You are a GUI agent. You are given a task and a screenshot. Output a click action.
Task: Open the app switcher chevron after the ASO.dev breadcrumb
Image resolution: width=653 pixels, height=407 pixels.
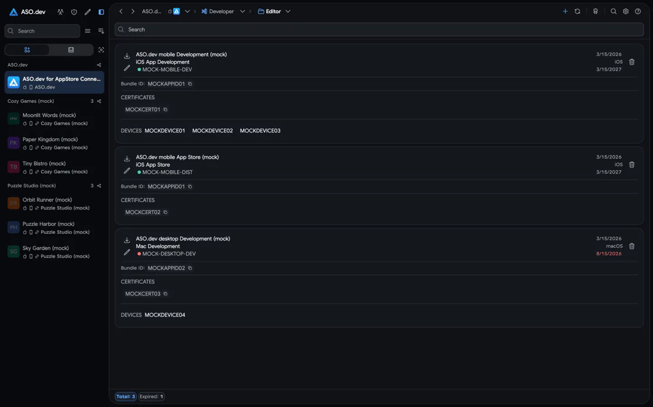click(x=187, y=11)
